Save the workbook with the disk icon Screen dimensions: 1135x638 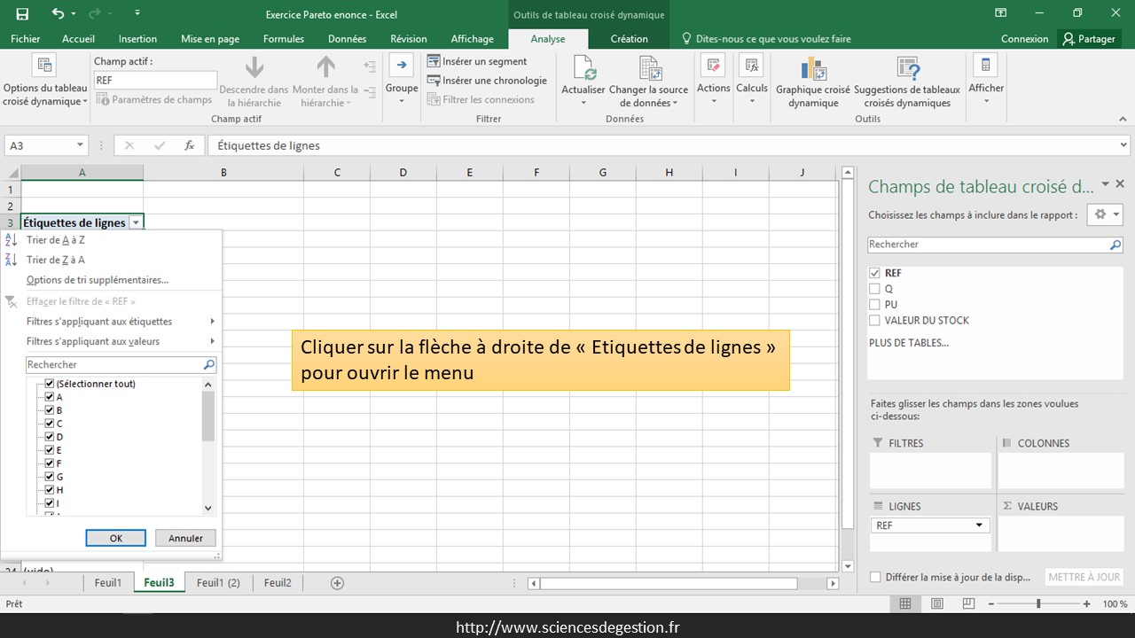(22, 13)
